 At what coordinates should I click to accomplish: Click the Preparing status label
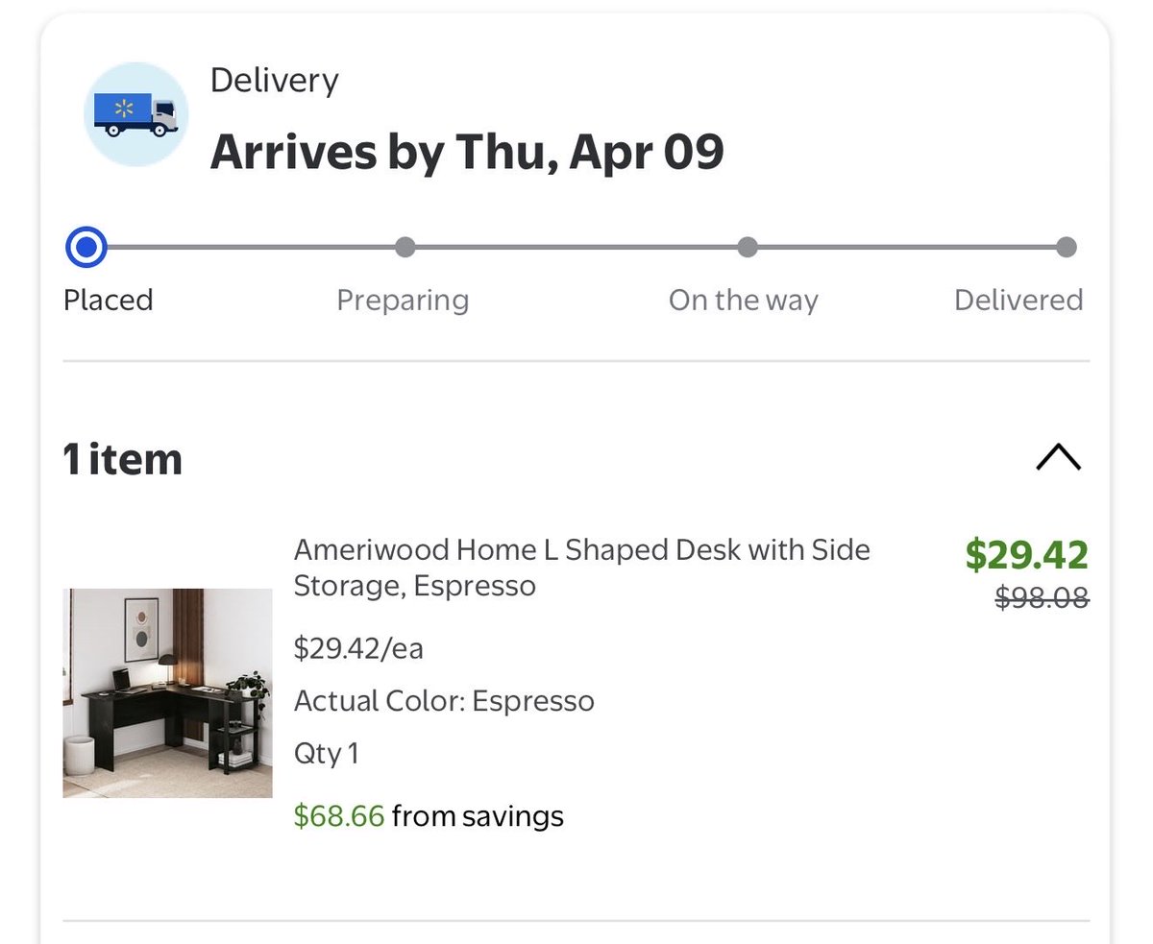point(403,300)
